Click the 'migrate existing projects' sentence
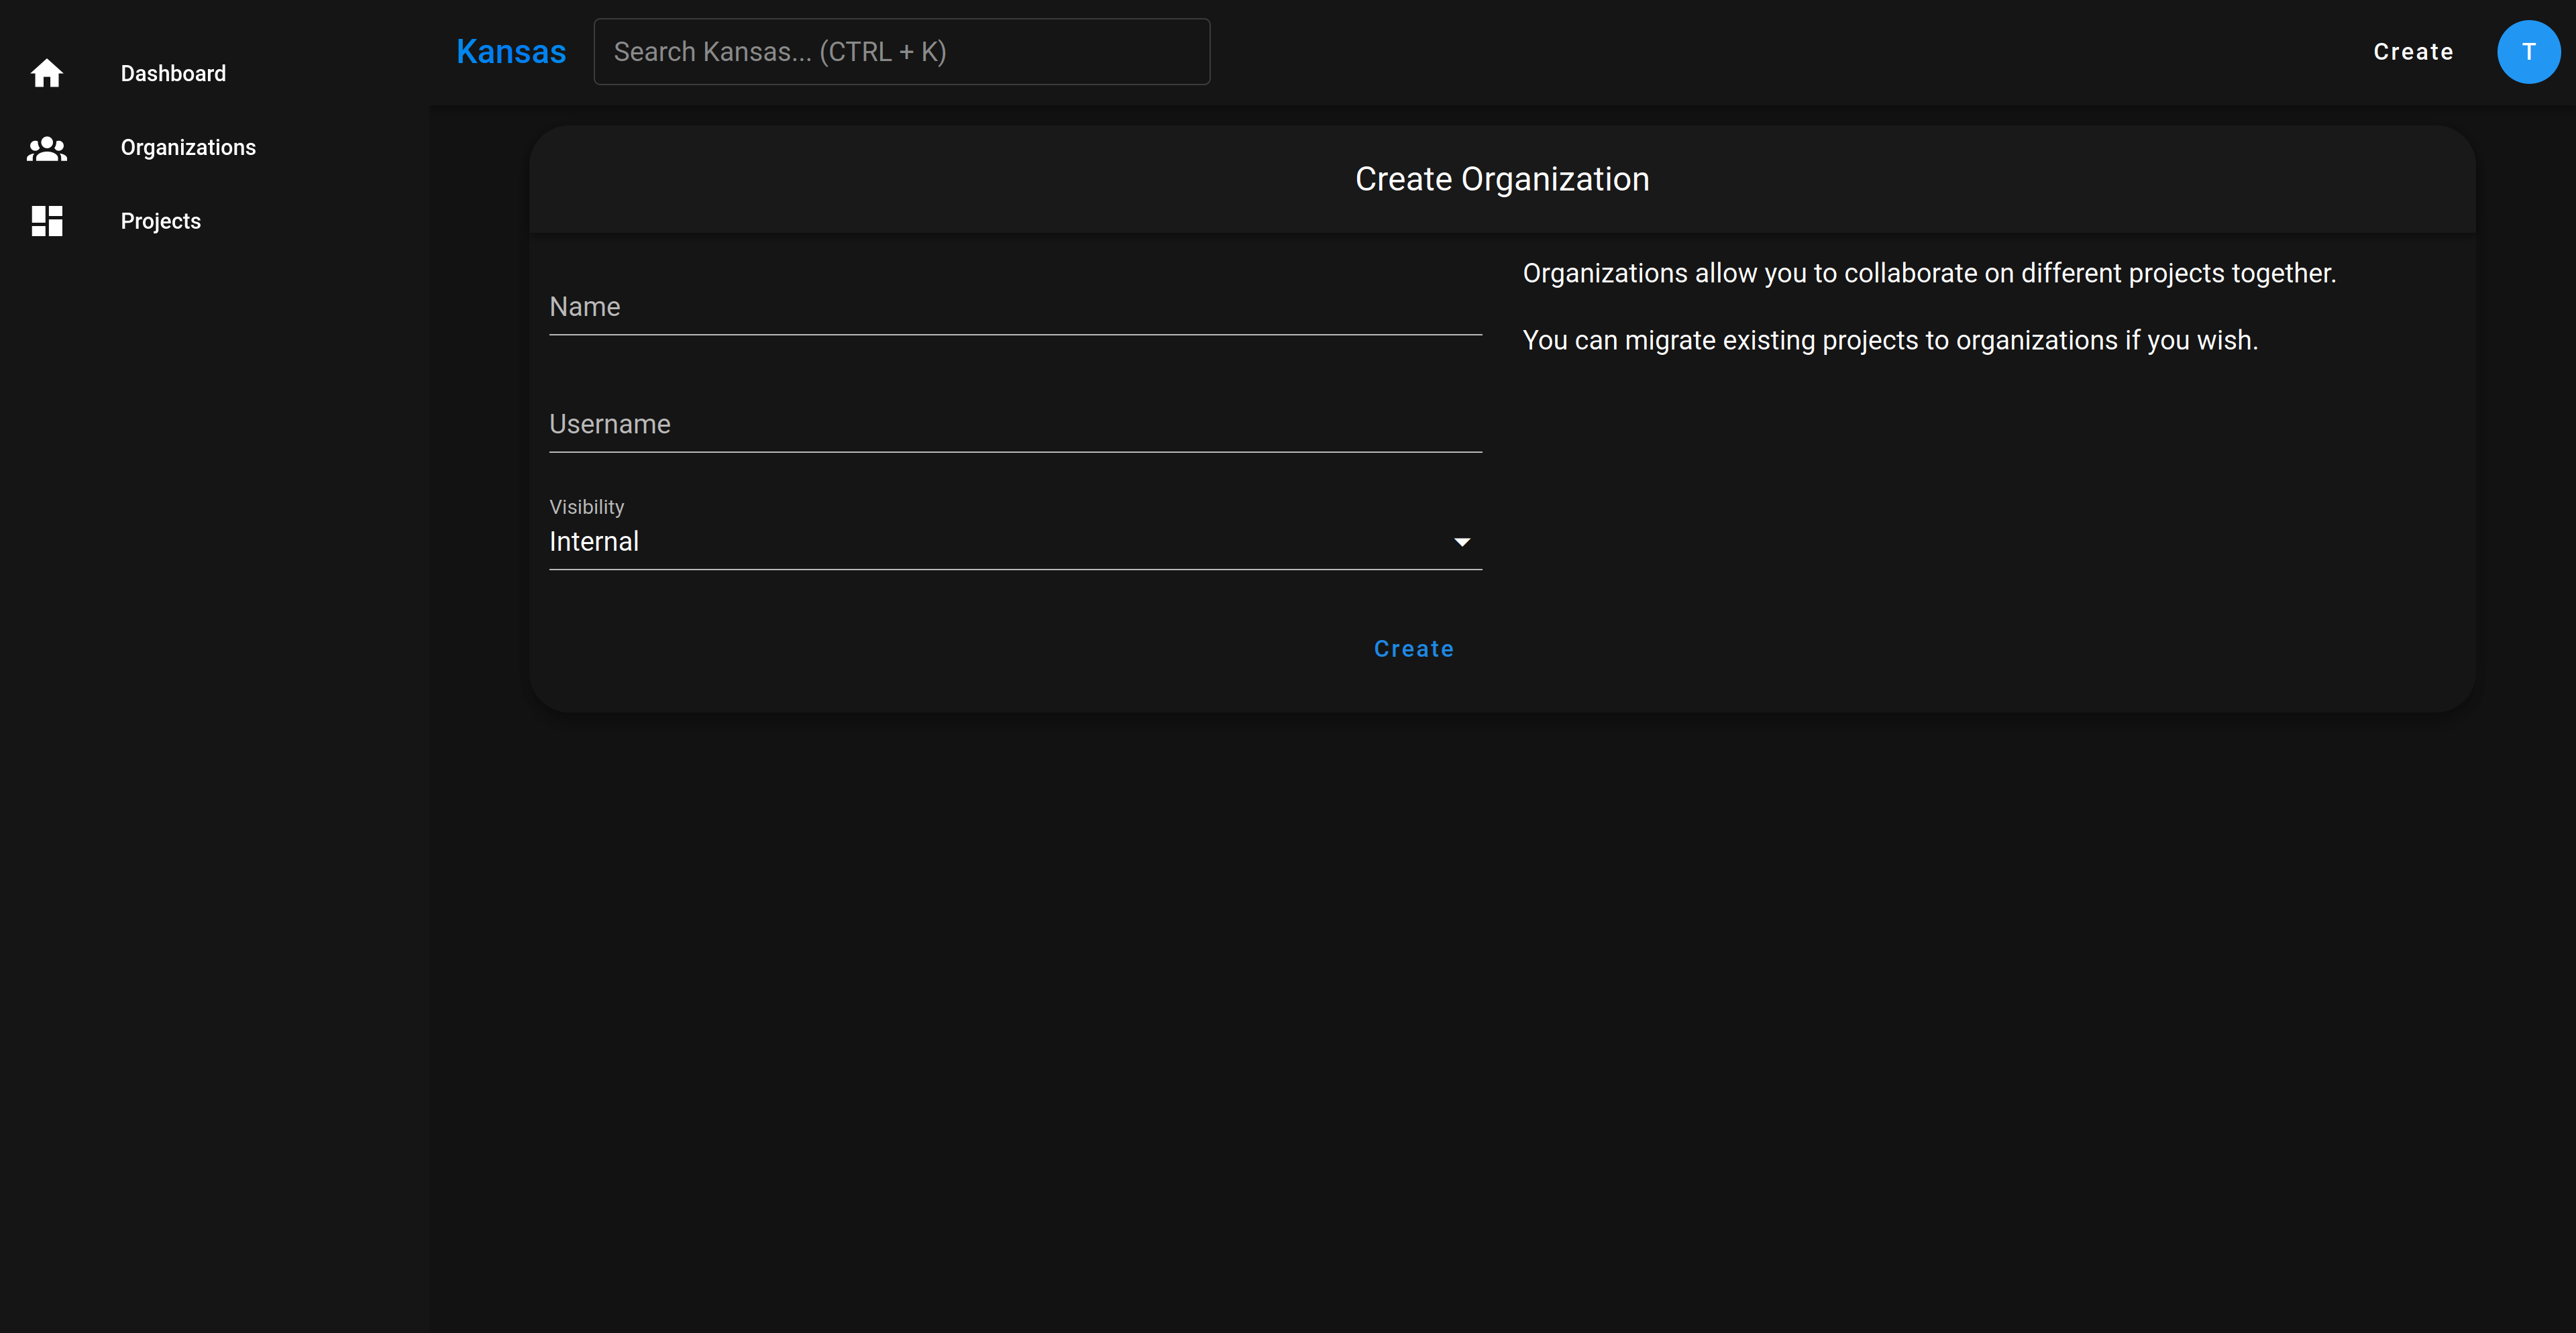Screen dimensions: 2576x1333 1889,340
